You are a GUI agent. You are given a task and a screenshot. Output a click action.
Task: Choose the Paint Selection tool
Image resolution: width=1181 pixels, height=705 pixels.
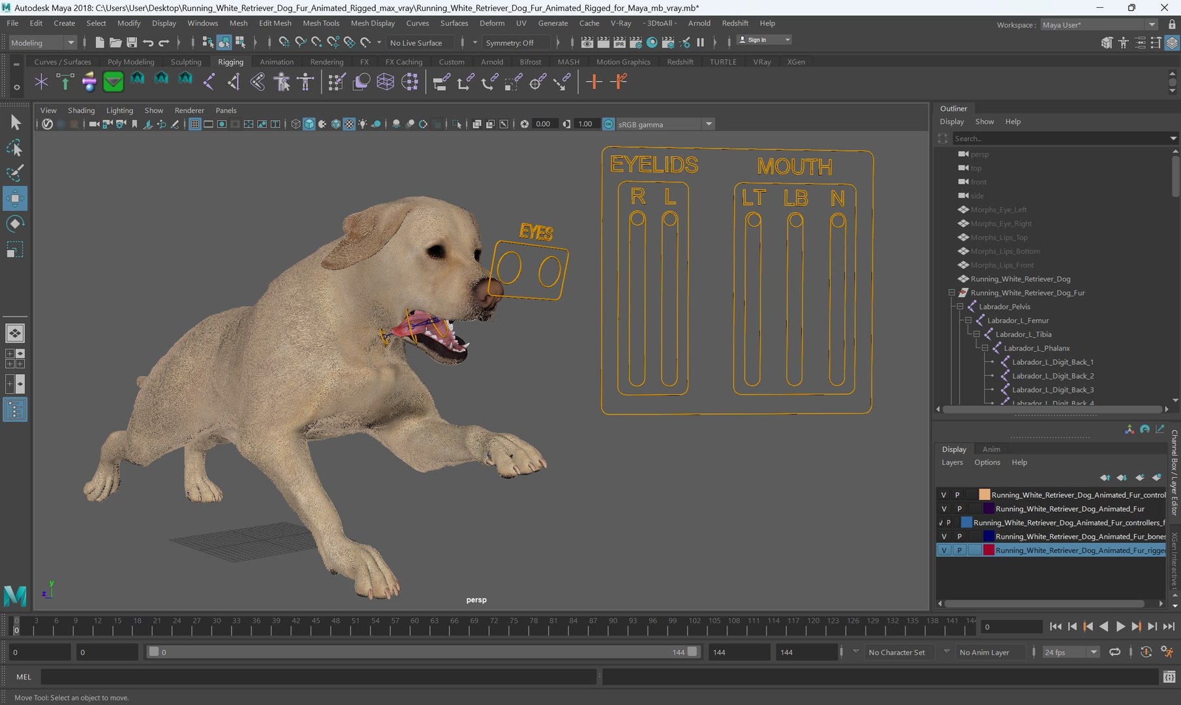click(x=14, y=173)
